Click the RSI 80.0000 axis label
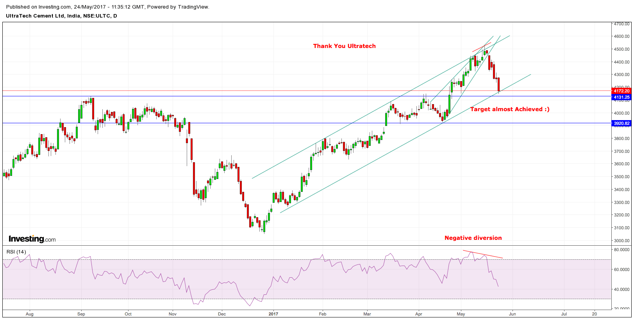 (621, 250)
